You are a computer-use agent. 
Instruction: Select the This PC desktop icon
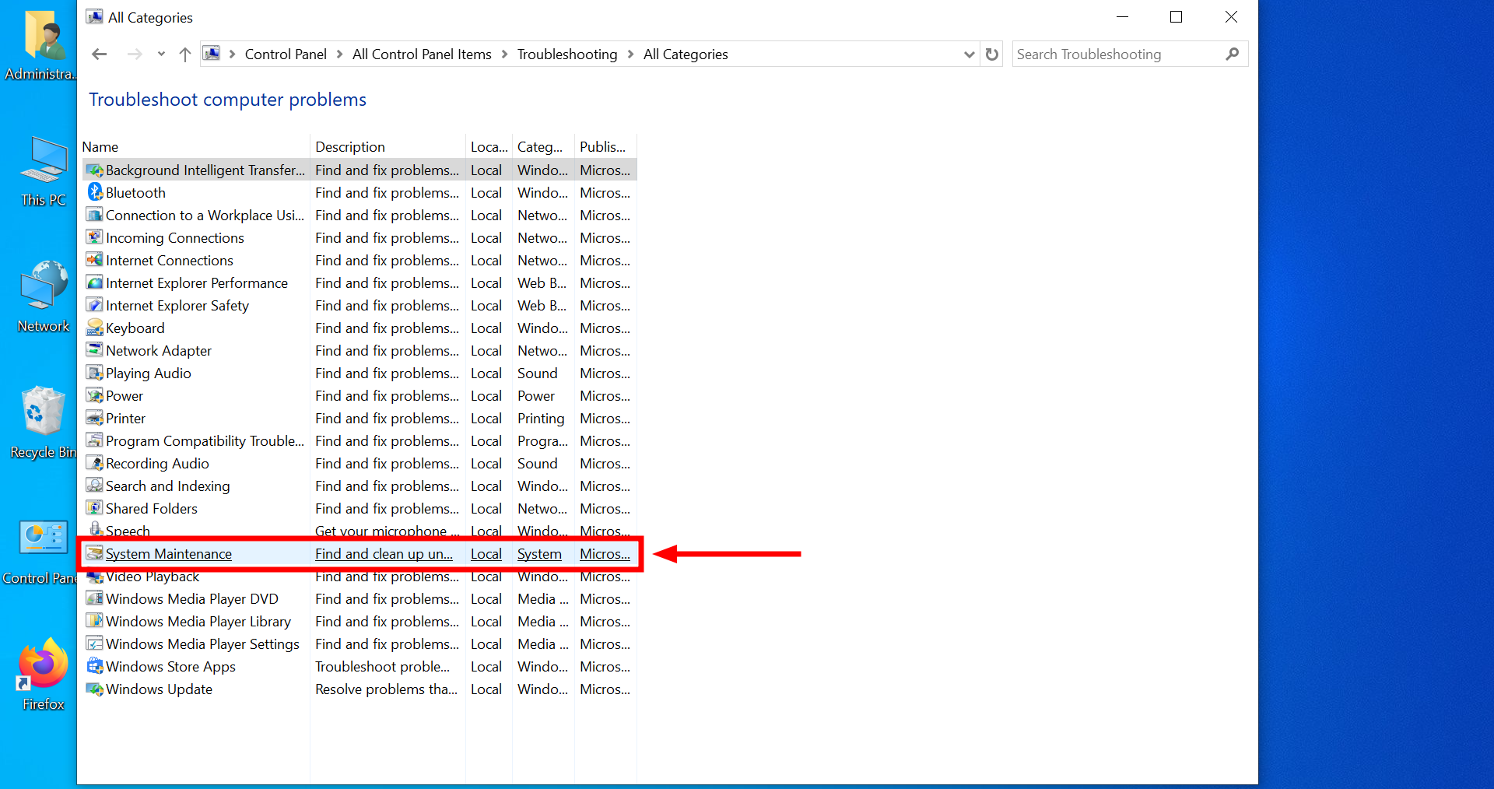44,171
